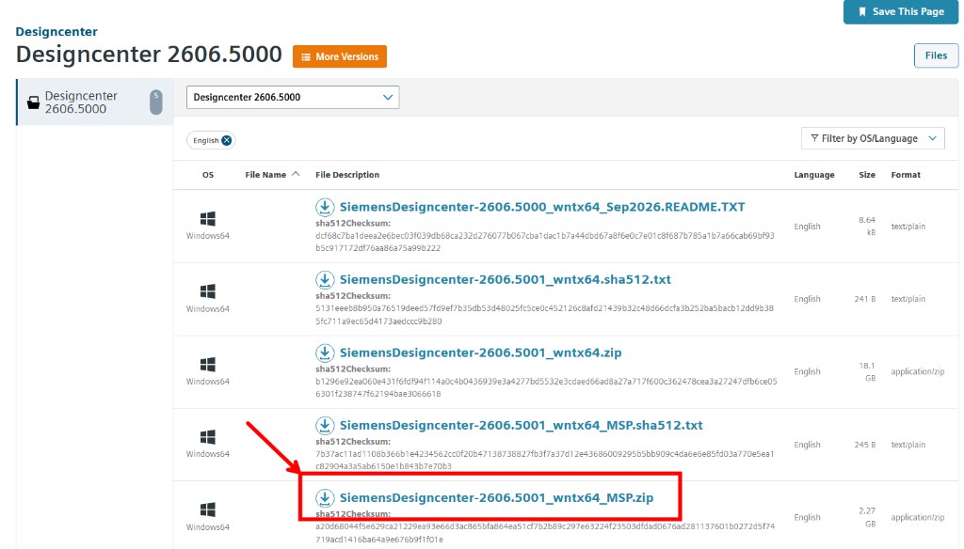Click the folder icon for Designcenter 2606.5000

(x=33, y=102)
